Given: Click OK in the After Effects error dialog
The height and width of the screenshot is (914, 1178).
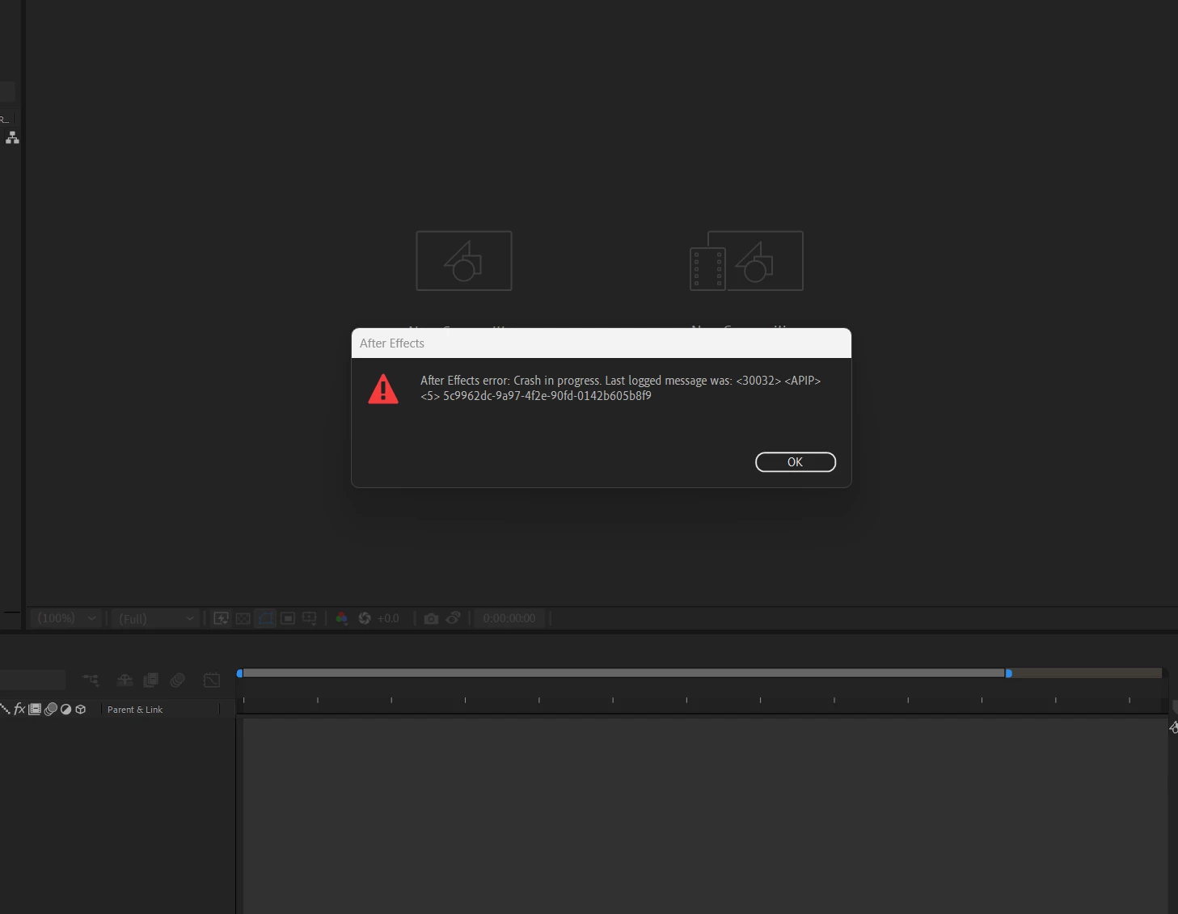Looking at the screenshot, I should point(795,462).
